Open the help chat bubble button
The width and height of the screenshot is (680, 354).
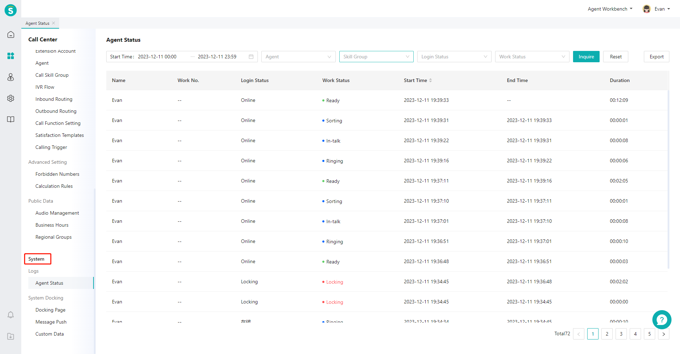pos(662,320)
